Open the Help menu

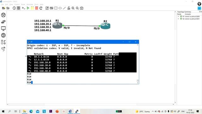point(41,4)
